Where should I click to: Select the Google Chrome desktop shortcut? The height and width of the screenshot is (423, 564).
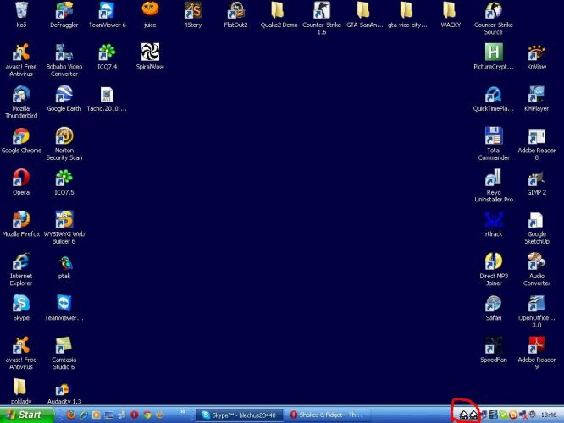point(21,140)
